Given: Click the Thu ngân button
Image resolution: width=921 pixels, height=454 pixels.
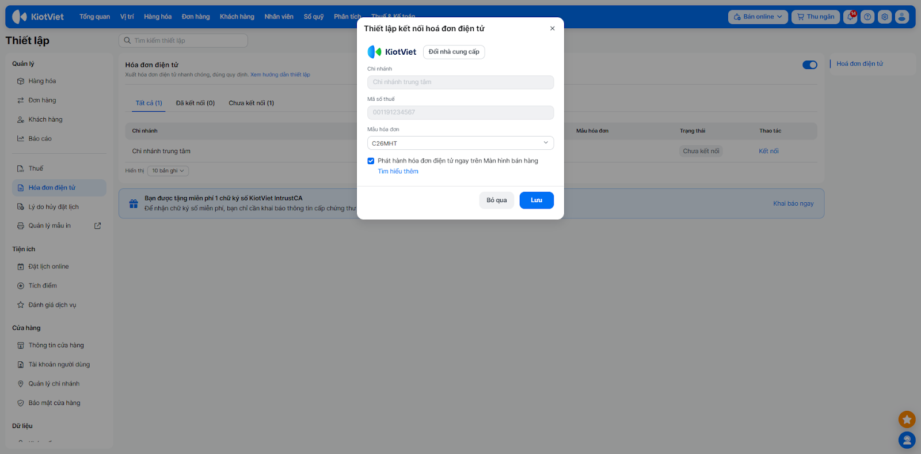Looking at the screenshot, I should coord(816,17).
